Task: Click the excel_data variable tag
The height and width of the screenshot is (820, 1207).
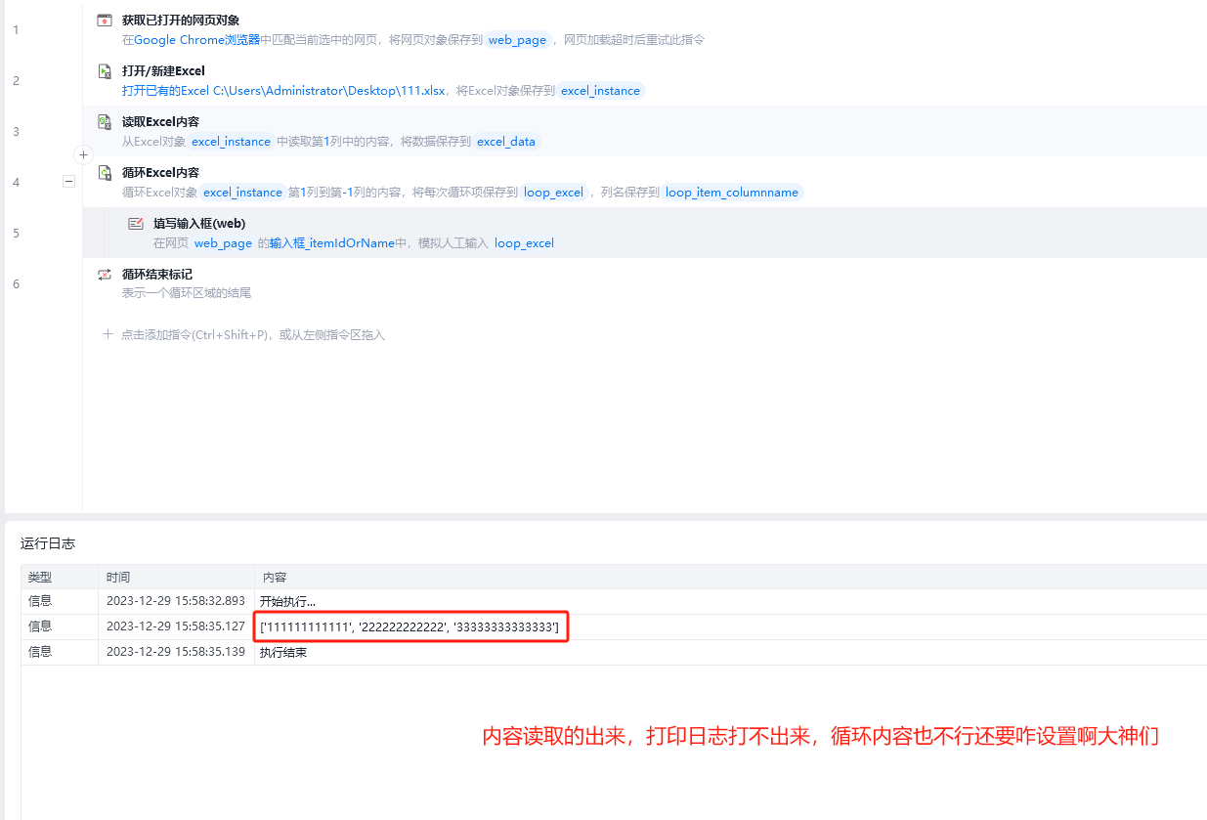Action: (506, 142)
